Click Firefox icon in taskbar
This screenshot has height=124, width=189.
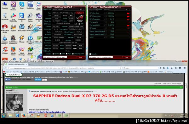[24, 116]
